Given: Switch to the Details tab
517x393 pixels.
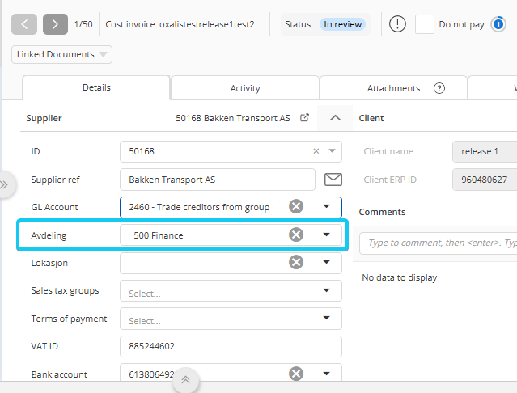Looking at the screenshot, I should [x=96, y=87].
